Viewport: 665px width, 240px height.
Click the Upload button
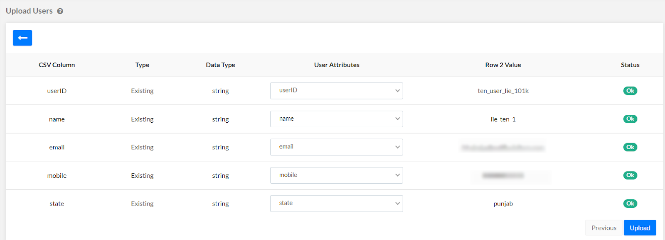coord(640,228)
